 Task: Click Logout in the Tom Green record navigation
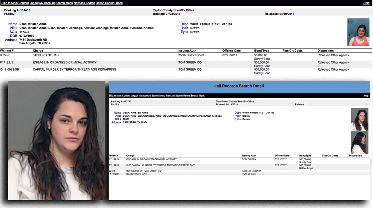point(134,96)
